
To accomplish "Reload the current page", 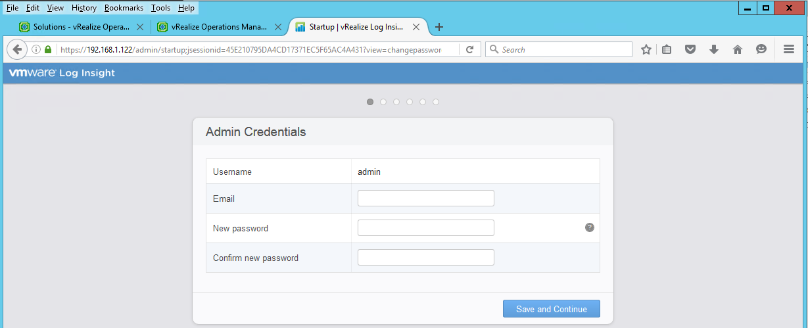I will tap(469, 49).
